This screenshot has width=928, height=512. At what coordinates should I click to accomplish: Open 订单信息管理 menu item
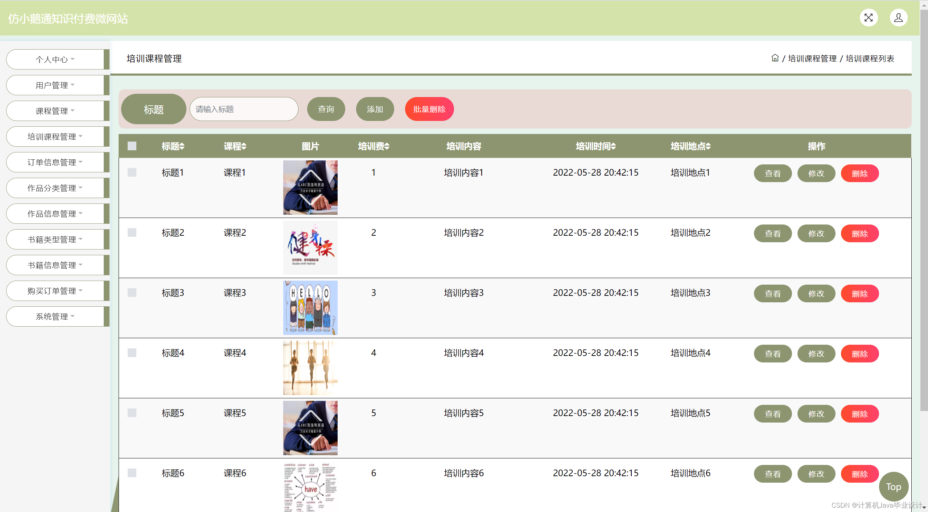[55, 162]
